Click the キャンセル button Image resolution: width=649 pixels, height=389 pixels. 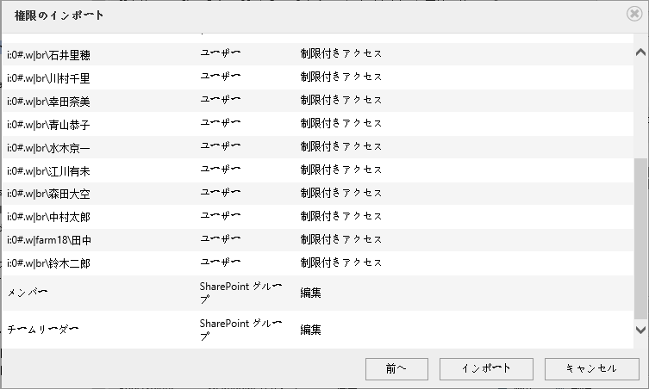[591, 368]
